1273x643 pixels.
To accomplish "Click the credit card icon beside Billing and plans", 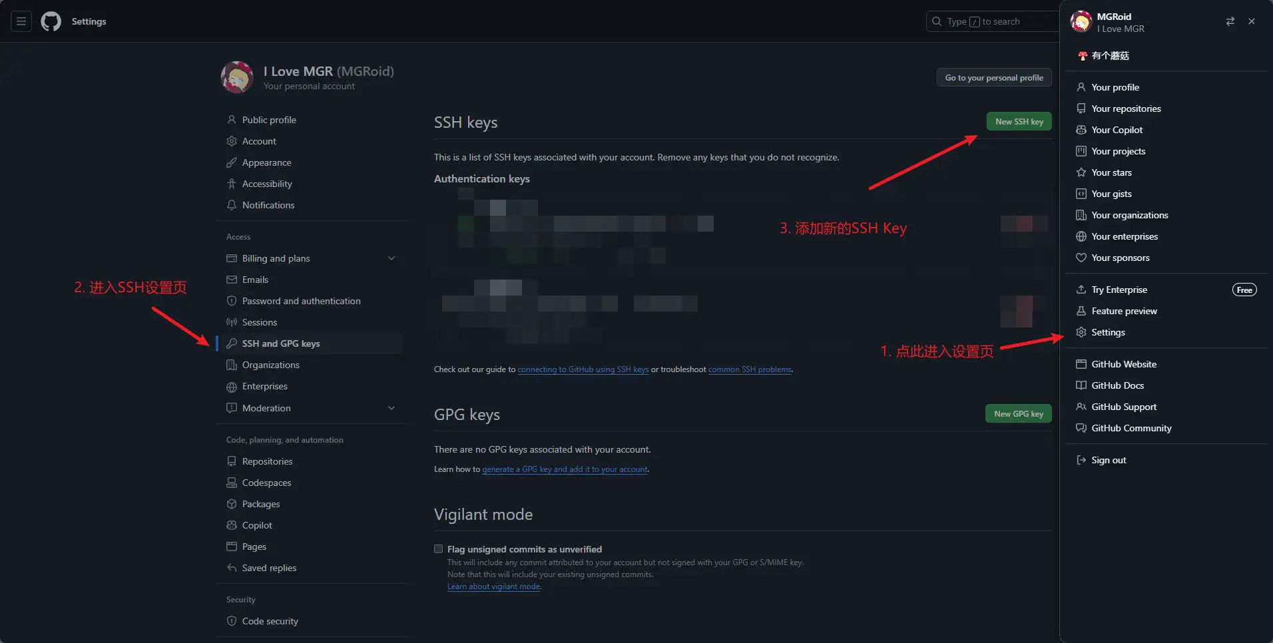I will pos(232,258).
